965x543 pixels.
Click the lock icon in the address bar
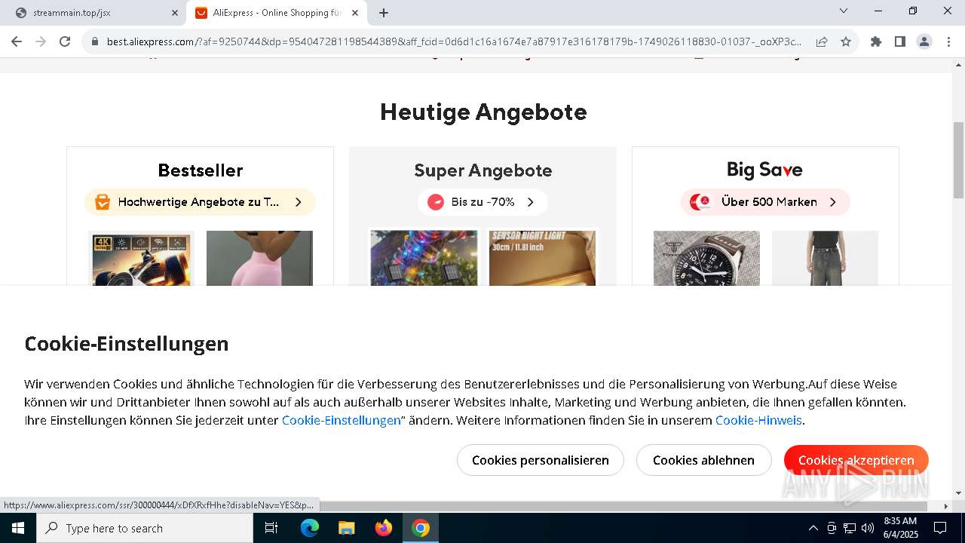pos(95,42)
